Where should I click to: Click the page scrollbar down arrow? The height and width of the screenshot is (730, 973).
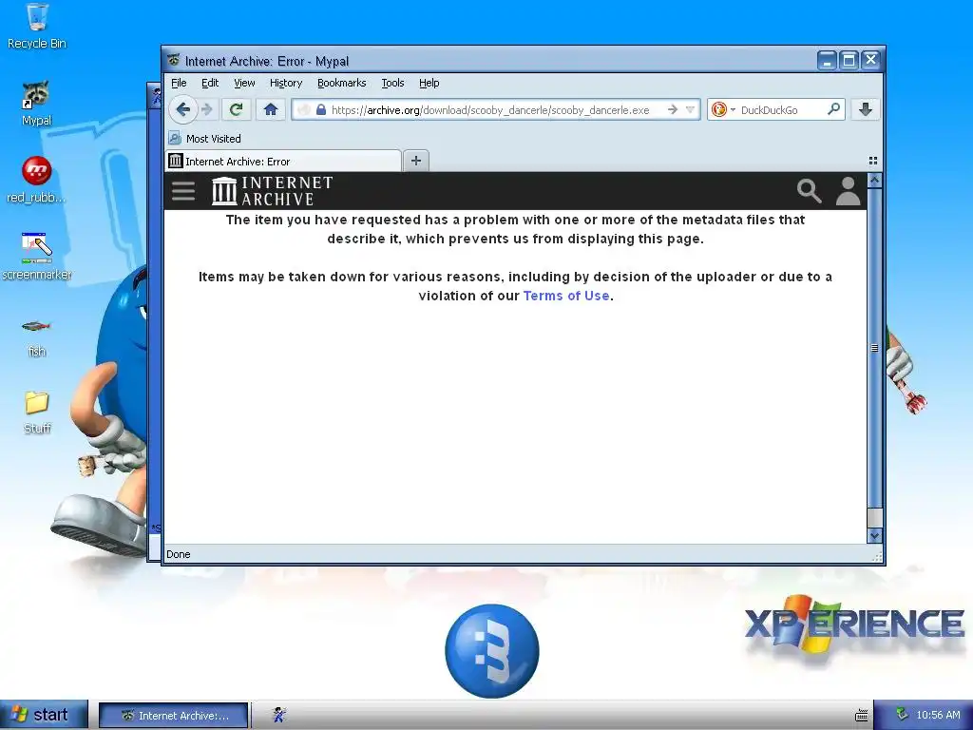874,535
